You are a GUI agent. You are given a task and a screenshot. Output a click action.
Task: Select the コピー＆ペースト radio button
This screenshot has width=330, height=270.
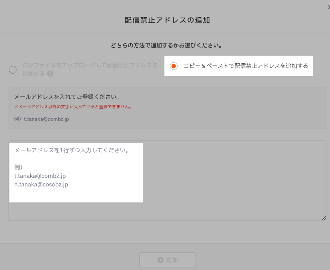(173, 66)
